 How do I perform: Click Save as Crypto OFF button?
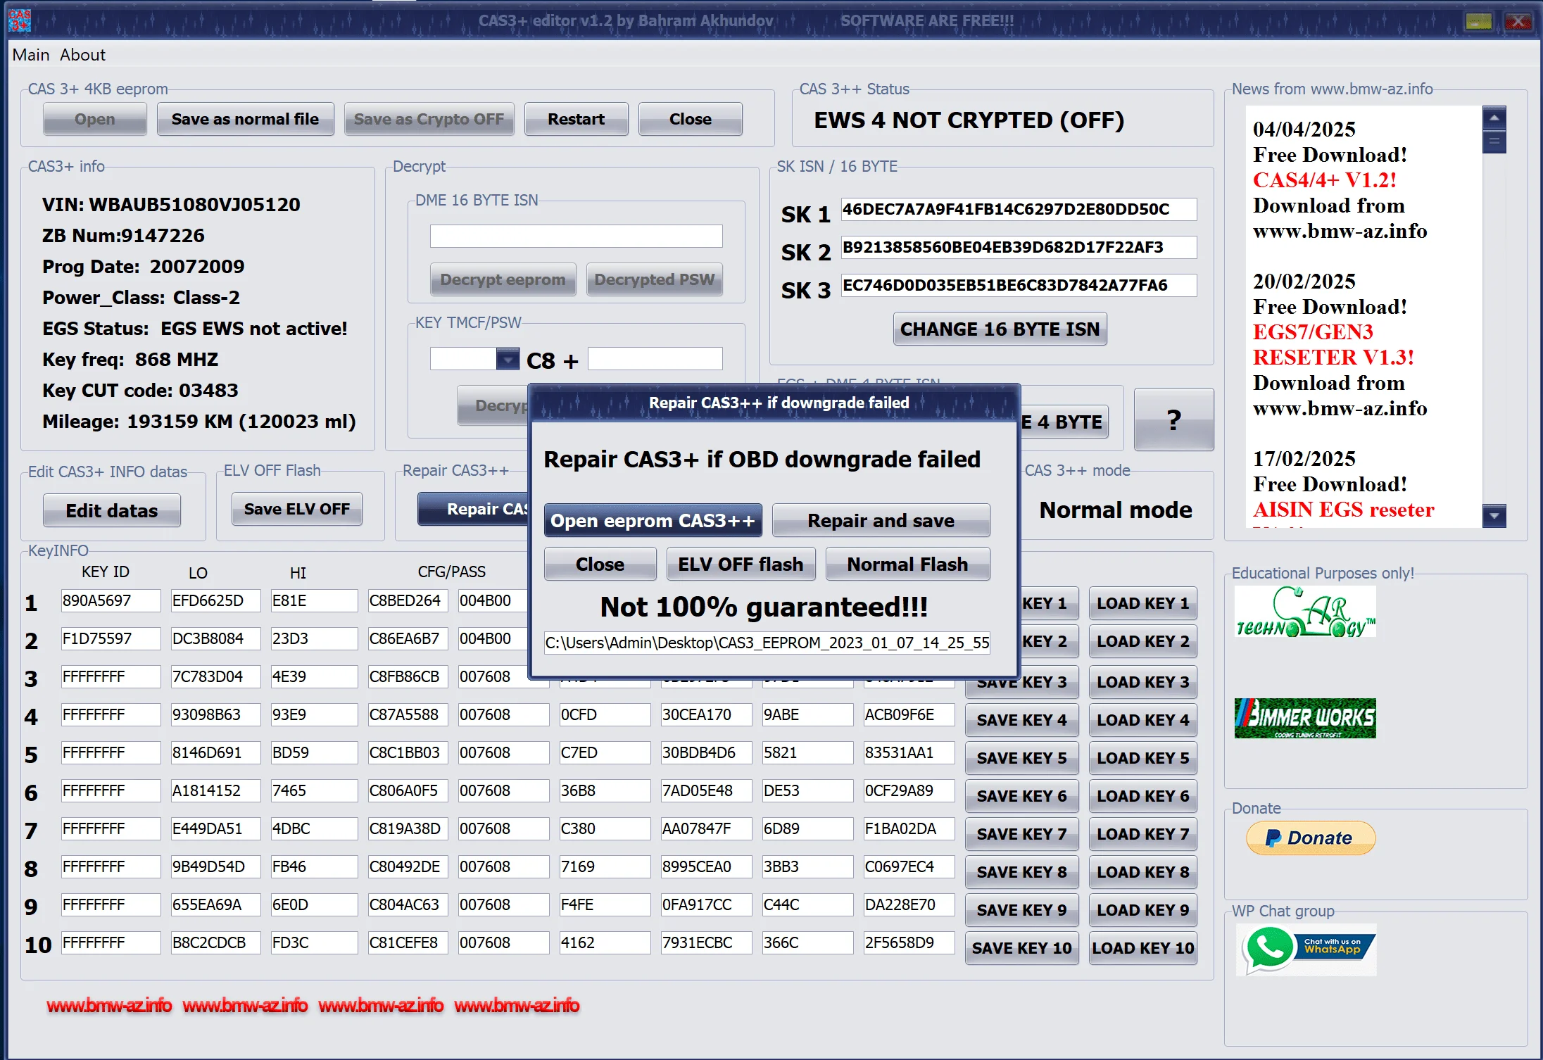point(429,119)
